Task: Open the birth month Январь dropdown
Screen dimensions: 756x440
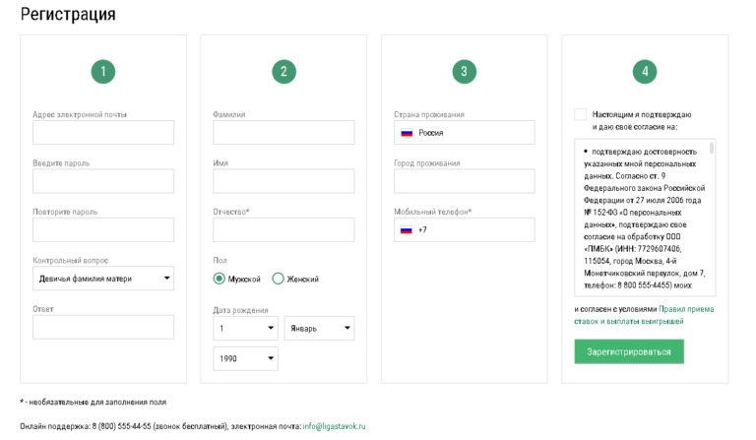Action: point(319,328)
